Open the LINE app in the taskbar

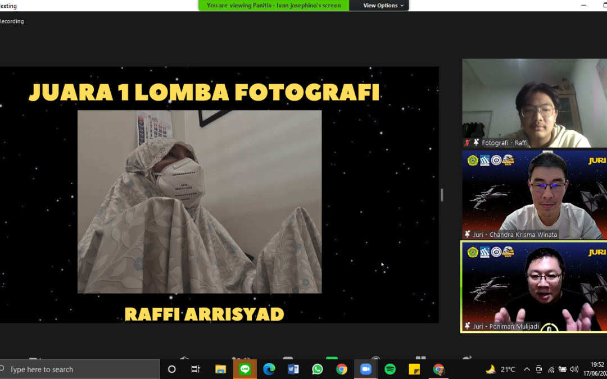click(244, 369)
